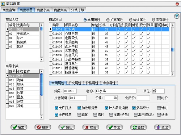The height and width of the screenshot is (135, 181).
Task: Switch to the 商品小类 top tab
Action: tap(43, 10)
